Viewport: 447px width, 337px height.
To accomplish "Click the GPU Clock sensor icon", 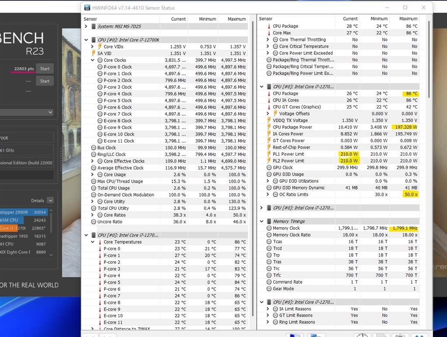I will 269,168.
